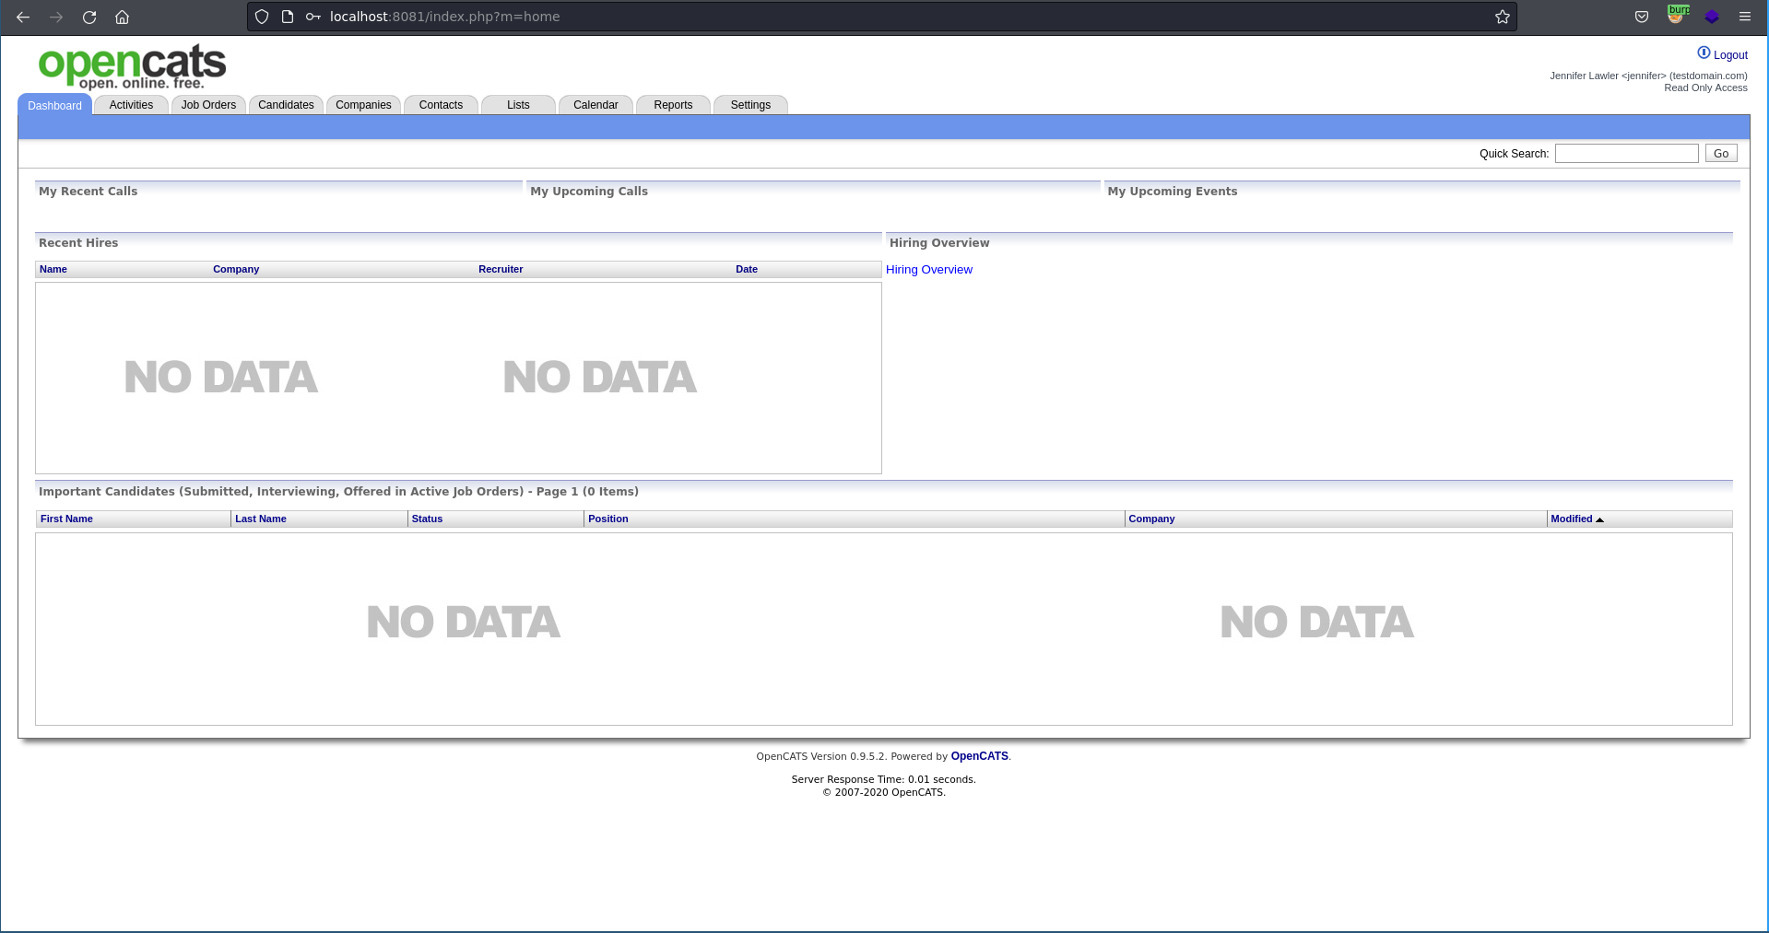Open the Candidates tab
This screenshot has width=1769, height=933.
pyautogui.click(x=286, y=105)
